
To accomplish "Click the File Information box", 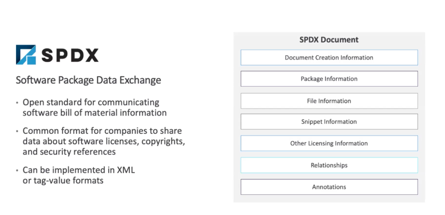I will click(x=329, y=101).
